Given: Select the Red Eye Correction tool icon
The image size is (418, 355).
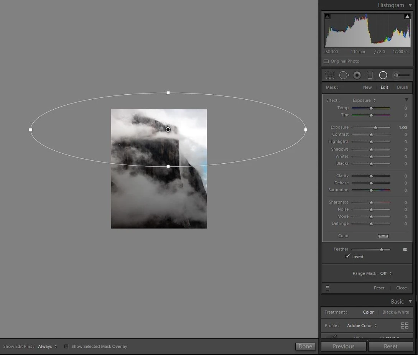Looking at the screenshot, I should [x=357, y=75].
